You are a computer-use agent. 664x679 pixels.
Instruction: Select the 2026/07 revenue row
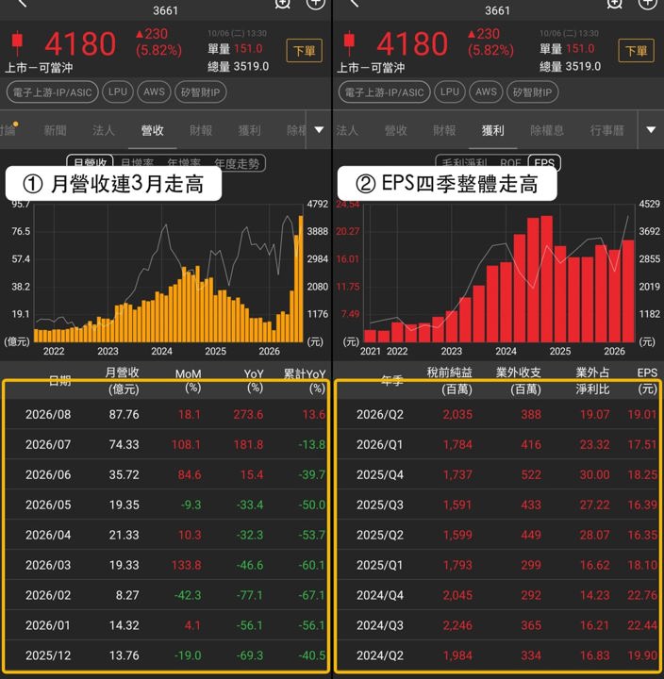click(166, 444)
